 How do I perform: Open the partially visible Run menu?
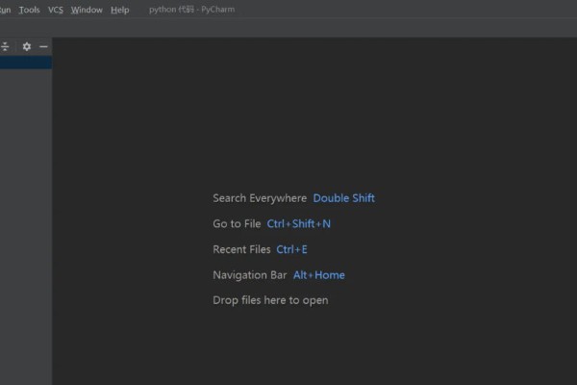click(x=5, y=10)
